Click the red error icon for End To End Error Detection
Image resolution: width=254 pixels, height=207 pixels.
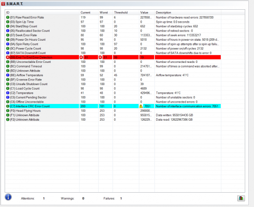(x=7, y=57)
